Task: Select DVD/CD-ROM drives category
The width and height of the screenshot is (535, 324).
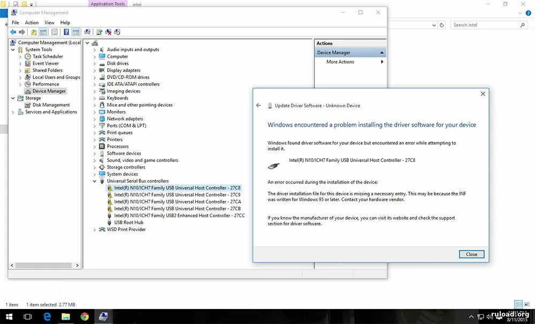Action: coord(128,77)
